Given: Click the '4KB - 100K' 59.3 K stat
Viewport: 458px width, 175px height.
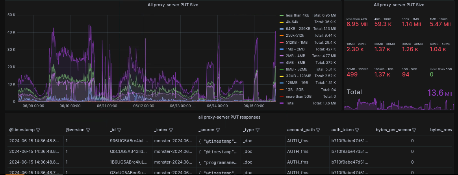Looking at the screenshot, I should coord(383,24).
